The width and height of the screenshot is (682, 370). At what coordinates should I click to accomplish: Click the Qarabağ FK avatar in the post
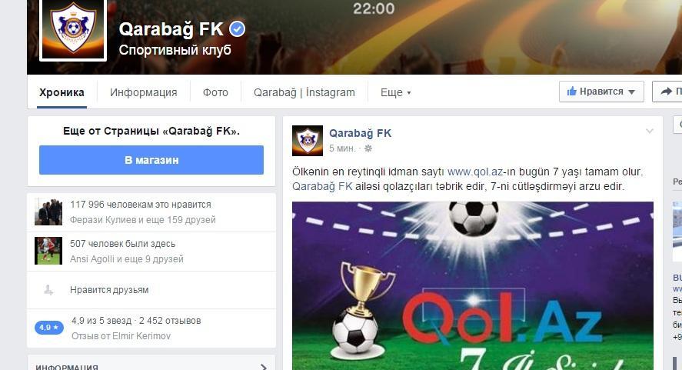tap(308, 141)
